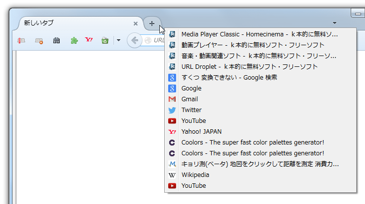This screenshot has height=204, width=365.
Task: Click the icon beside 音楽・動画関連ソフト entry
Action: coord(172,56)
